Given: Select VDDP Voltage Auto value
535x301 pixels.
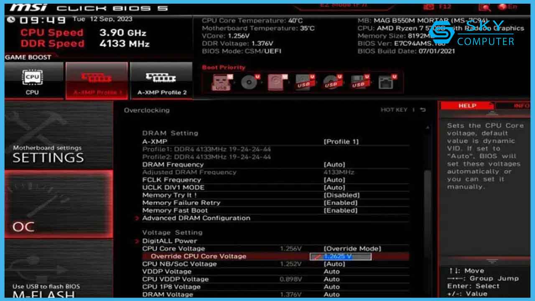Looking at the screenshot, I should (x=332, y=271).
